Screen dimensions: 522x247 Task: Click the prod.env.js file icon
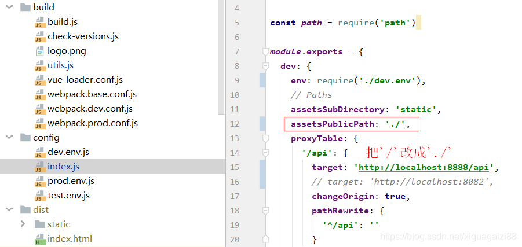pyautogui.click(x=39, y=181)
